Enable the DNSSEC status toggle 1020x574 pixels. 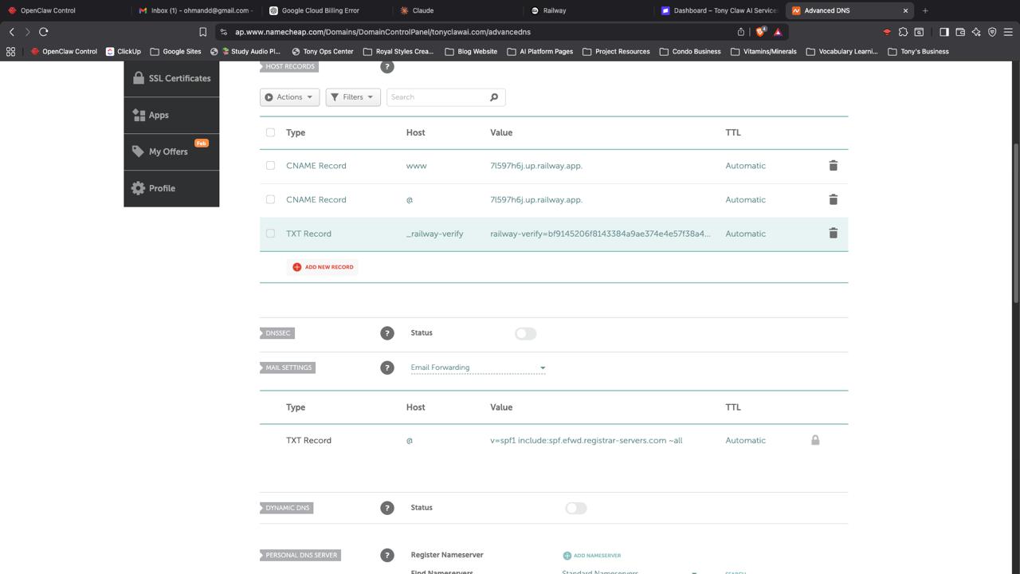(x=525, y=334)
